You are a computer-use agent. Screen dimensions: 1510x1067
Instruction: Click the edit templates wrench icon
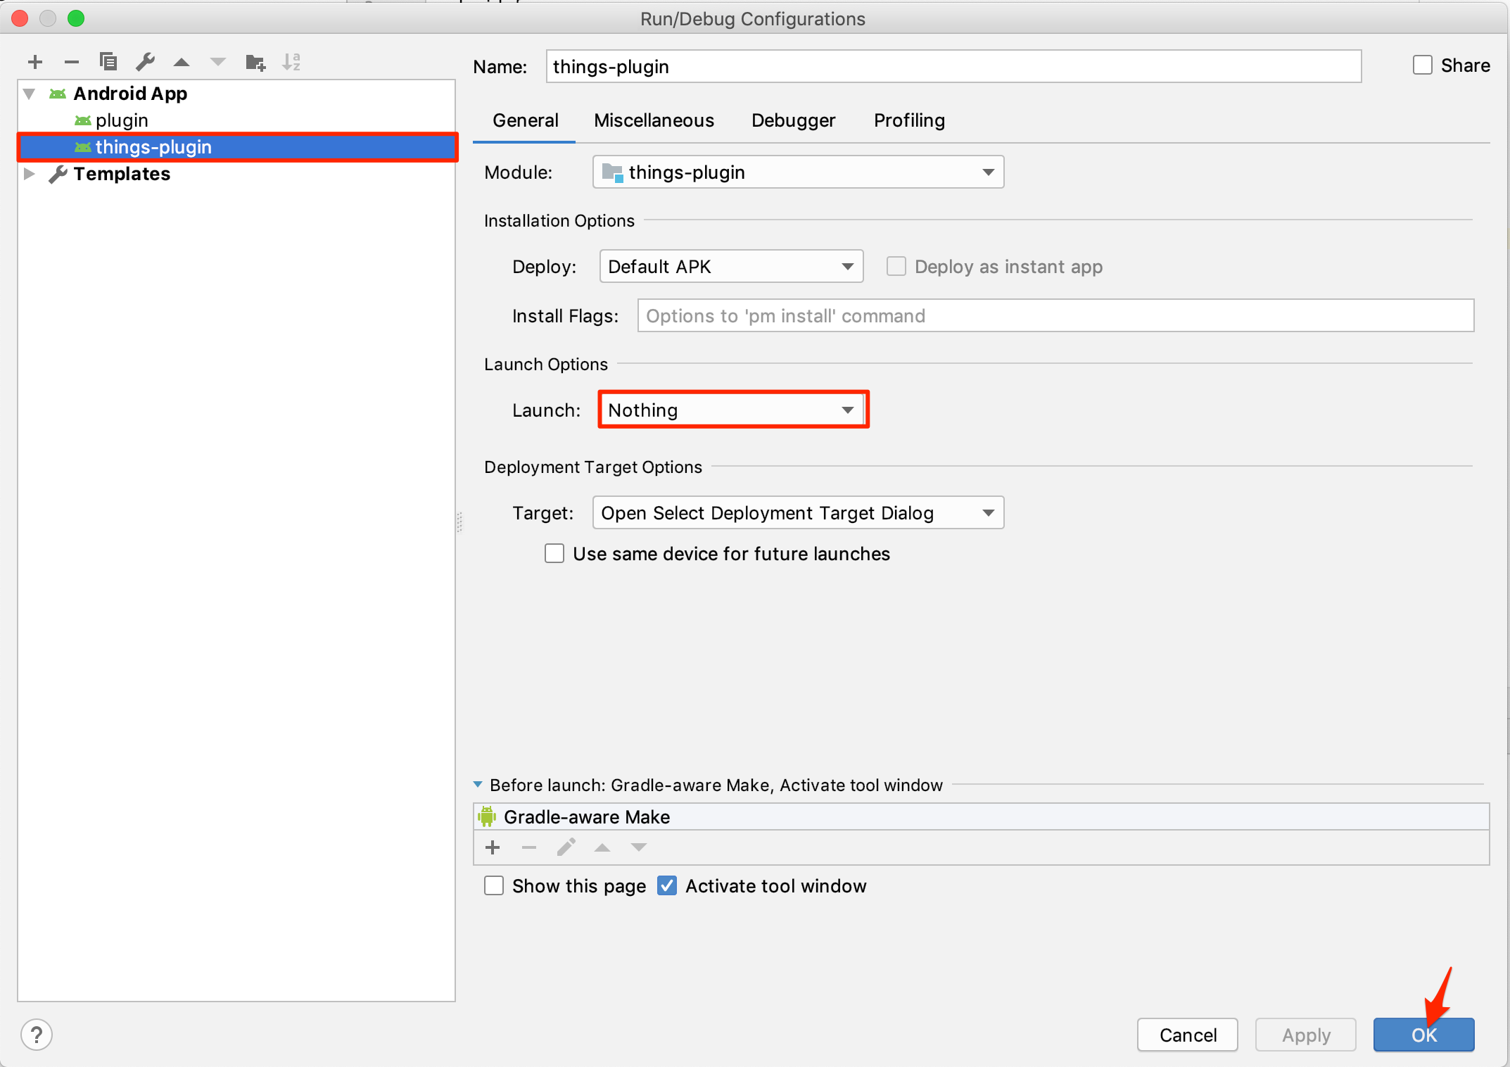click(145, 62)
